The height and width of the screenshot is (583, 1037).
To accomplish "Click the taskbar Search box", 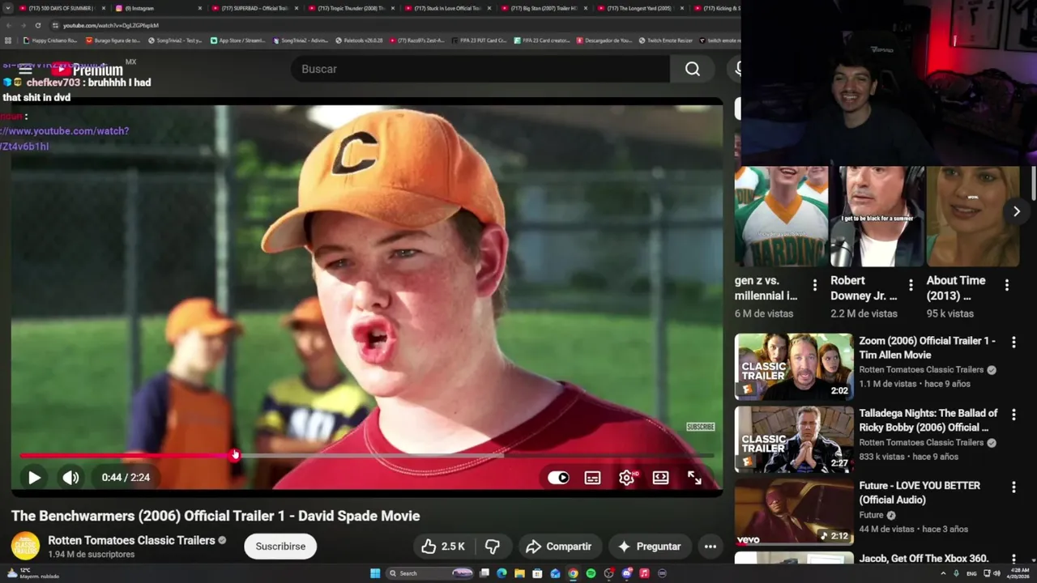I will (x=430, y=573).
